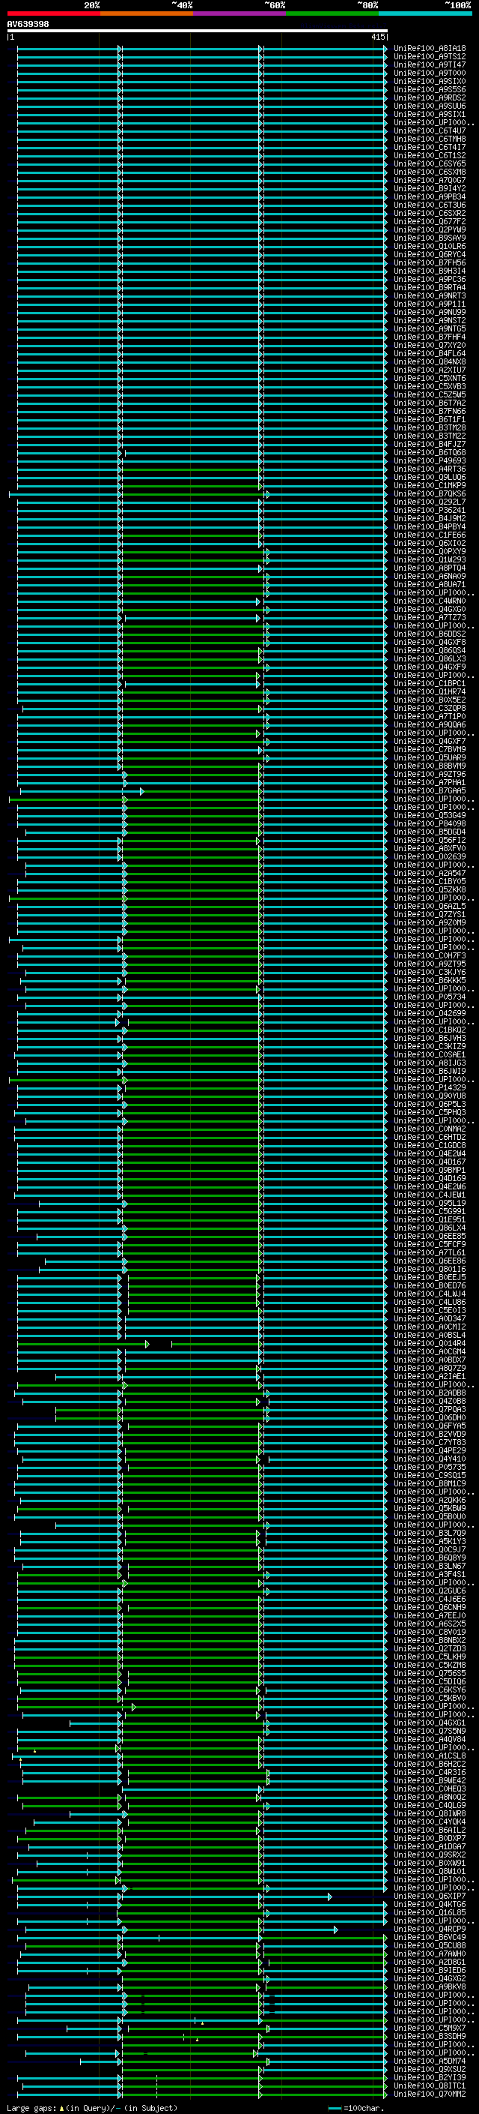Screen dimensions: 479x2114
Task: Select the UniRef100_B6T7A2 label
Action: [x=430, y=402]
